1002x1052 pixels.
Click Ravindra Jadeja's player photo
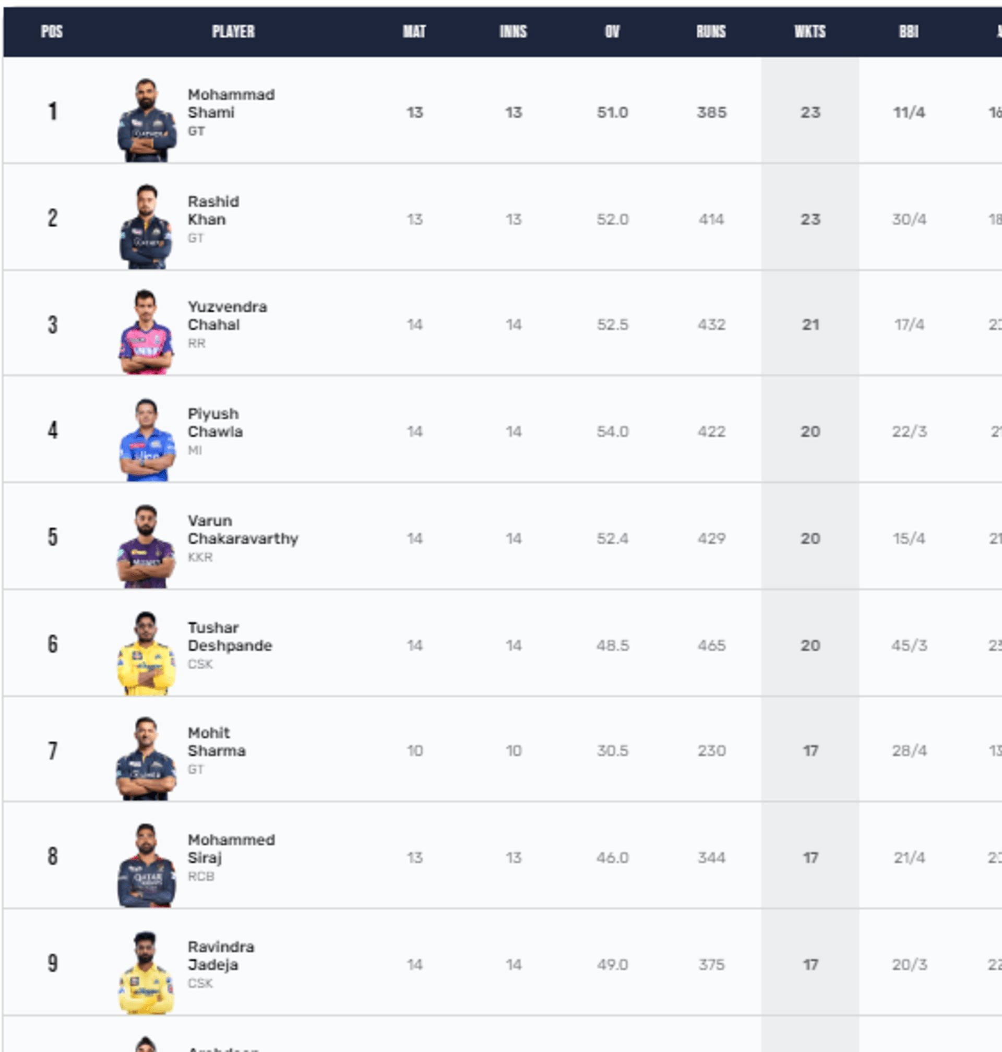[x=146, y=973]
